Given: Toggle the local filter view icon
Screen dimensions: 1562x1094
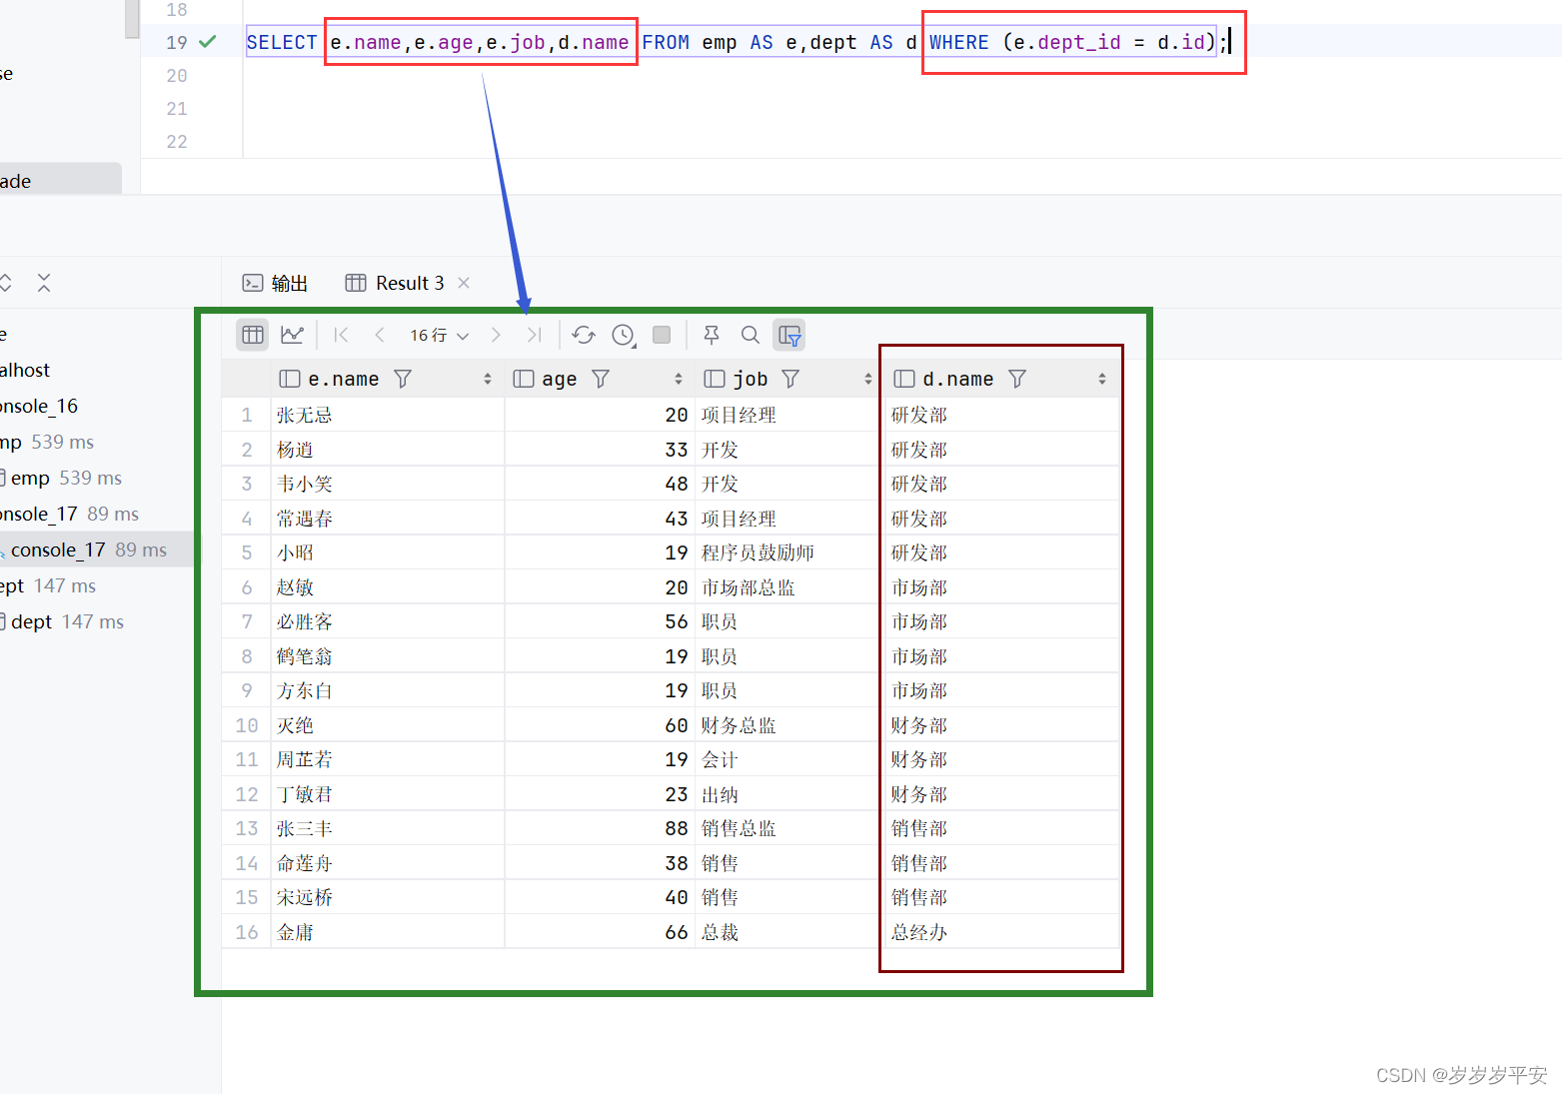Looking at the screenshot, I should (x=789, y=335).
